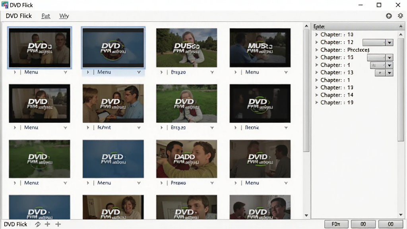
Task: Click the play arrow beside the Bregzo caption
Action: click(161, 72)
